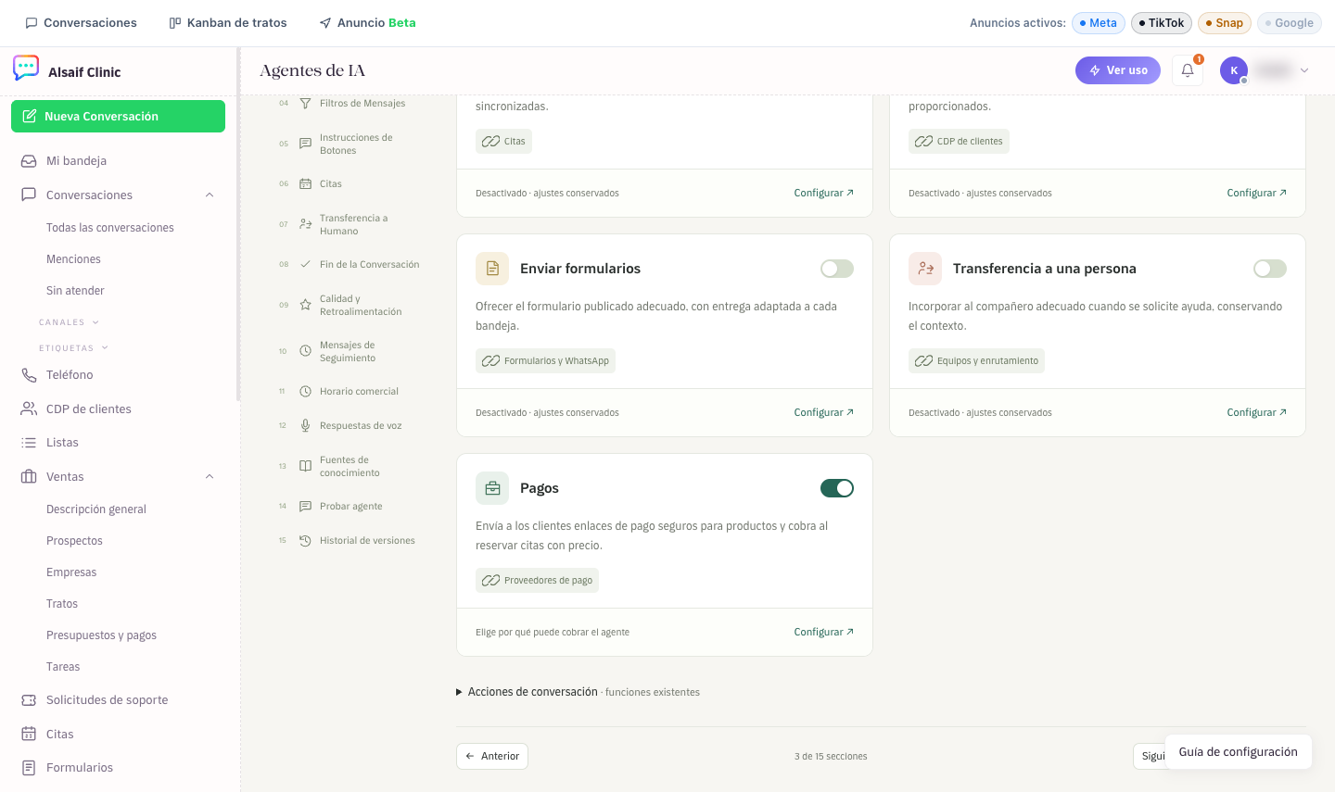Click the Citas calendar icon in sidebar
The width and height of the screenshot is (1335, 792).
[x=29, y=735]
